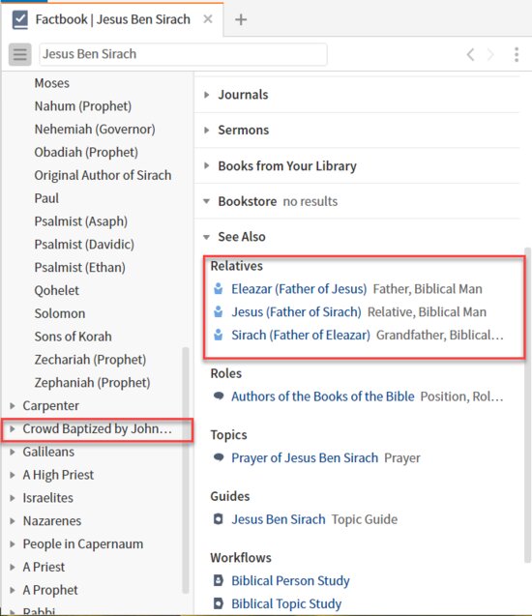The height and width of the screenshot is (616, 532).
Task: Open the Prayer of Jesus Ben Sirach link
Action: (305, 457)
